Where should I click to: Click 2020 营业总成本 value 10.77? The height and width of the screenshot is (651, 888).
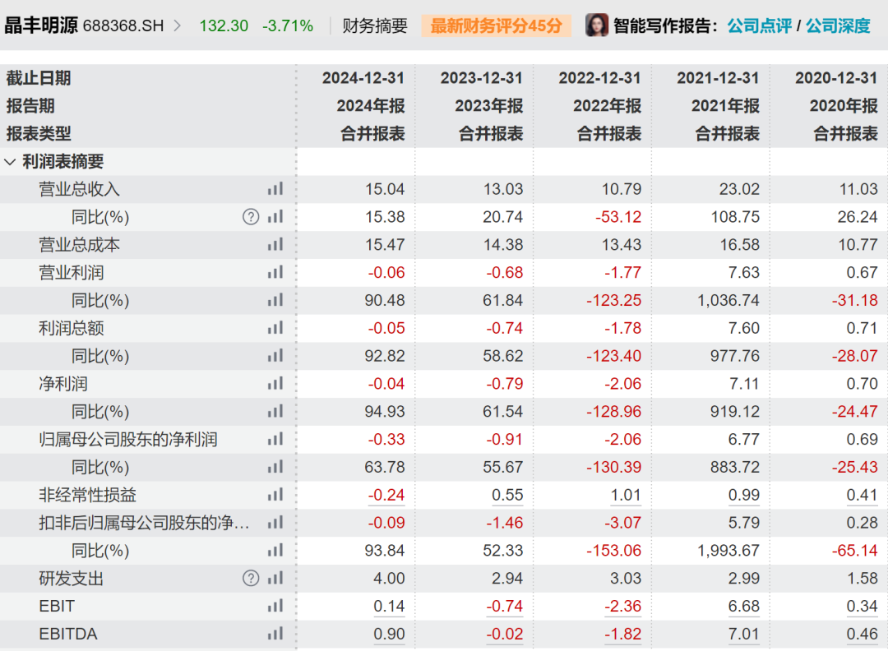[x=858, y=245]
